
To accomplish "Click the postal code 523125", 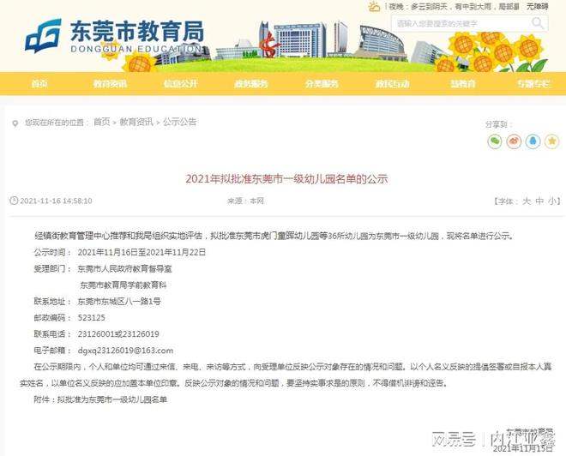I will [x=91, y=318].
